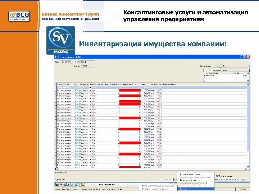Select Печать сличительной ведомости submenu item
The width and height of the screenshot is (259, 194).
155,189
